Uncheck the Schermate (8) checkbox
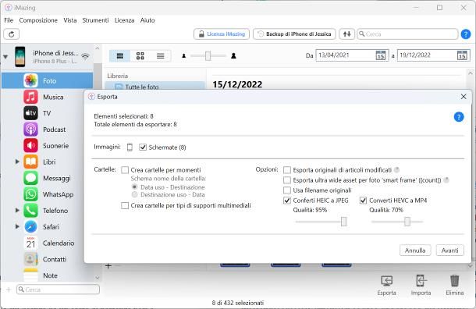The image size is (476, 309). click(143, 147)
